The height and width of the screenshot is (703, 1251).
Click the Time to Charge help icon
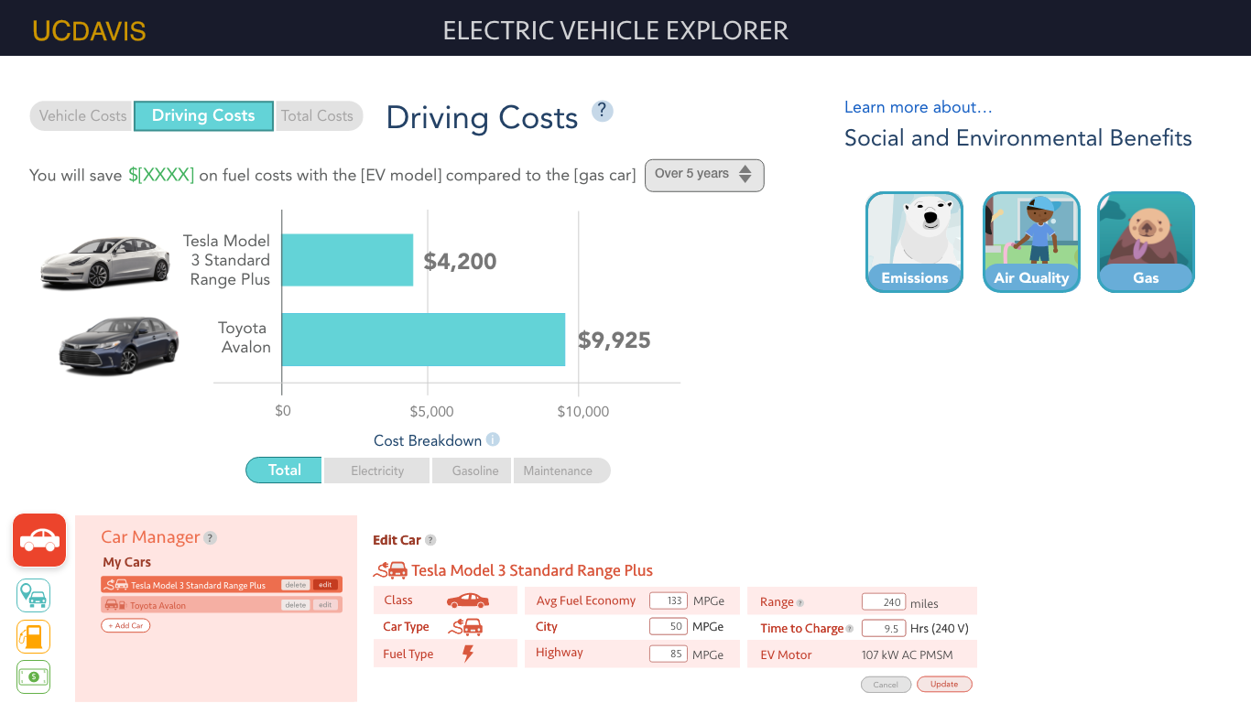849,629
